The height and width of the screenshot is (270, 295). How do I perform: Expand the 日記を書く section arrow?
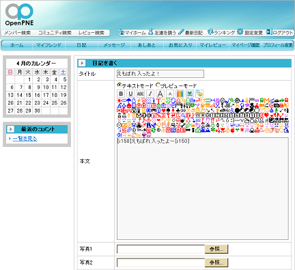[82, 63]
